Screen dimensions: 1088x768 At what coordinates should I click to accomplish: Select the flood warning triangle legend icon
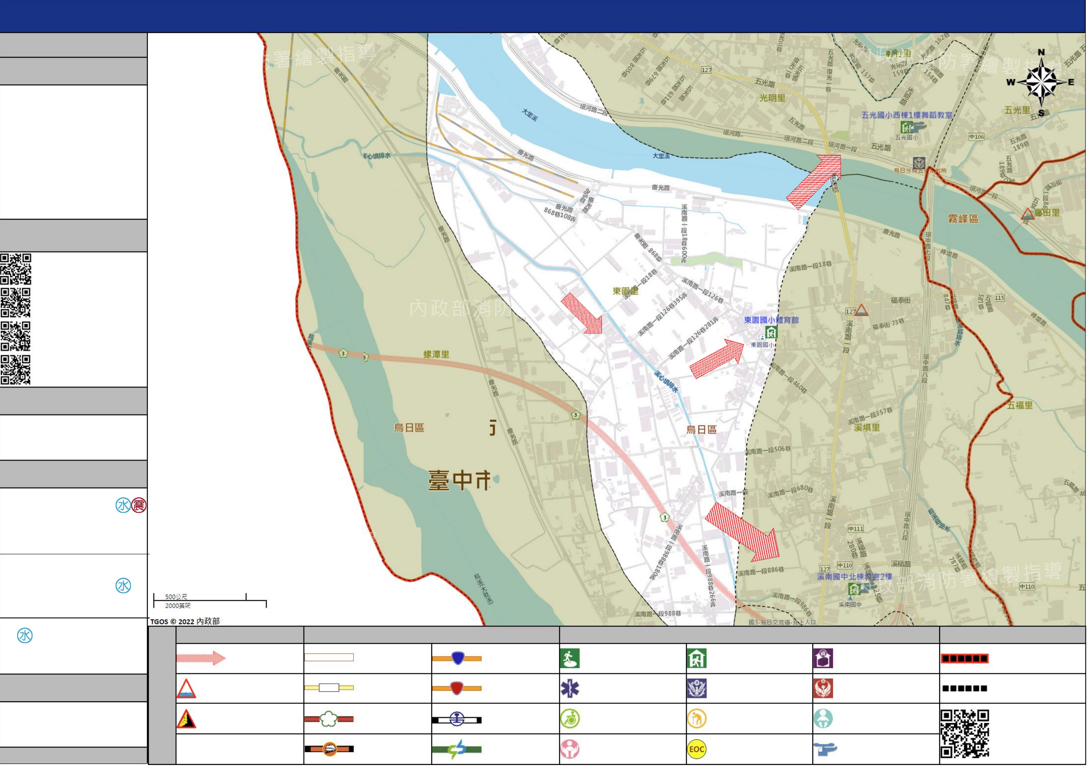tap(186, 689)
